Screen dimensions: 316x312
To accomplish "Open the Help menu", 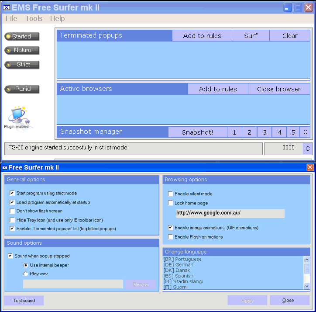I will point(58,18).
